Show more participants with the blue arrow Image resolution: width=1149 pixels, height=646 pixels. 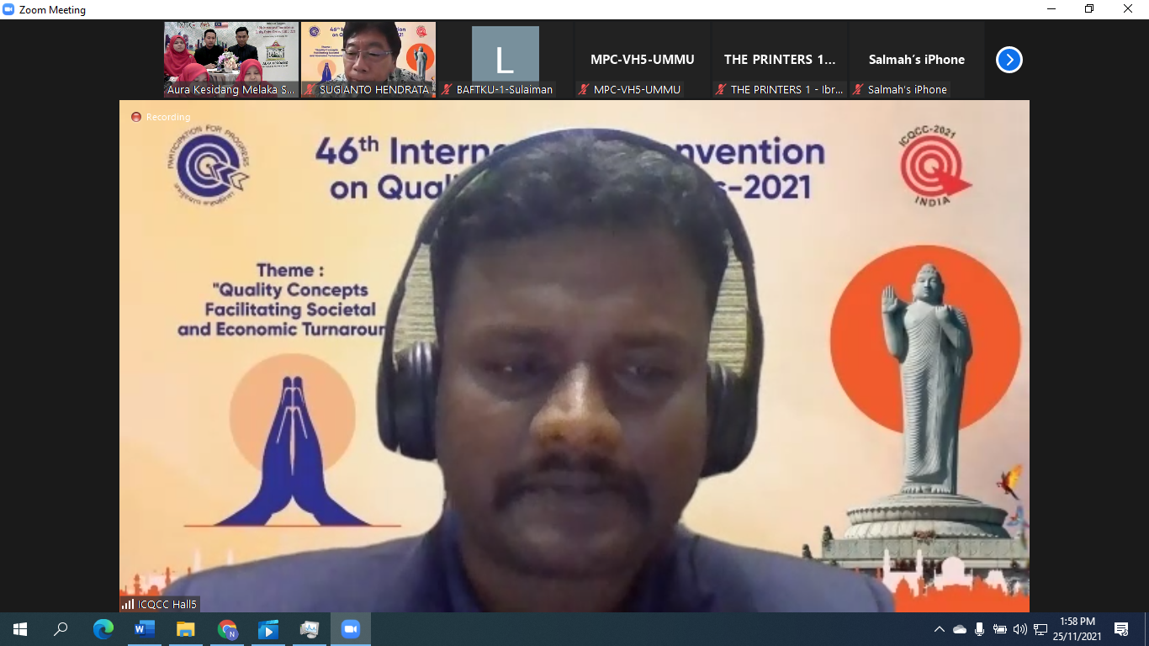1008,60
